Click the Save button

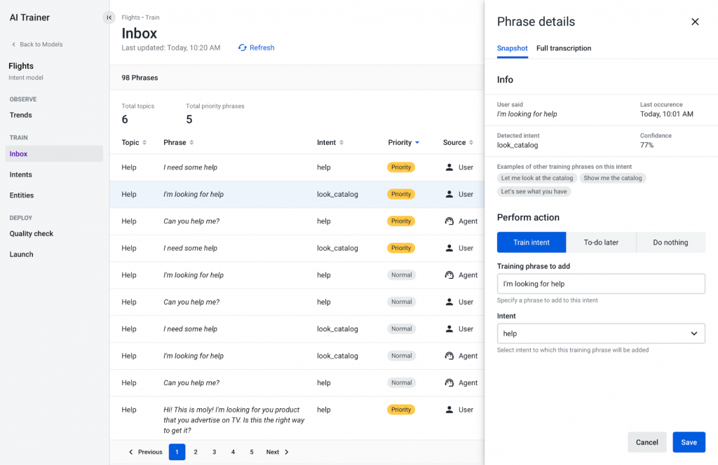[689, 442]
